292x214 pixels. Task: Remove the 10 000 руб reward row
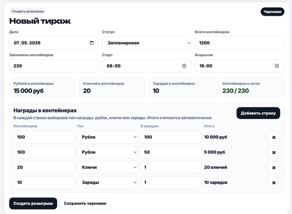click(x=274, y=137)
